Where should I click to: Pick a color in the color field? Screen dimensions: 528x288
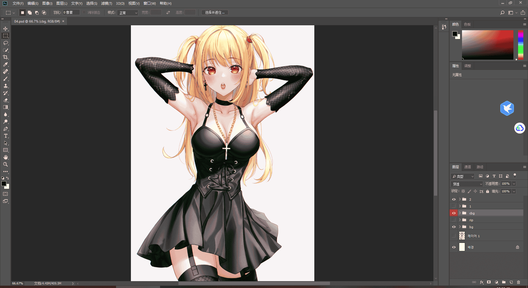coord(488,45)
